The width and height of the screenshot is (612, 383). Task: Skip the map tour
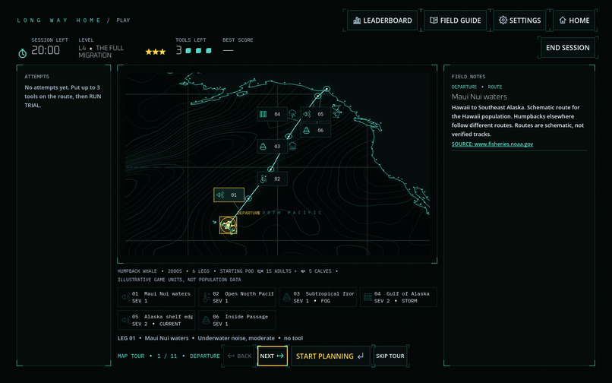pos(390,356)
